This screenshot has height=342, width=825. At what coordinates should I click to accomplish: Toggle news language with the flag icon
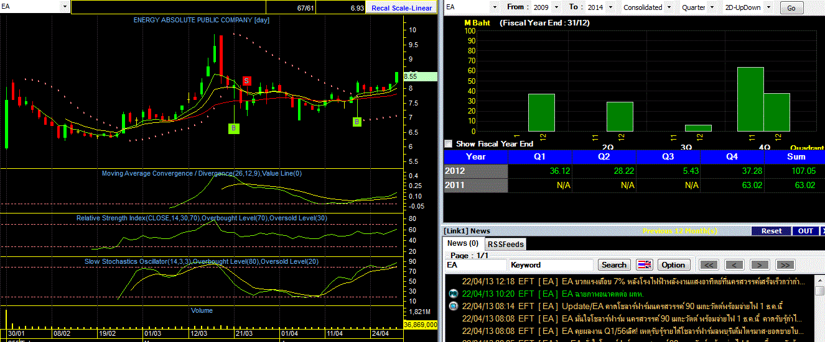click(x=643, y=264)
